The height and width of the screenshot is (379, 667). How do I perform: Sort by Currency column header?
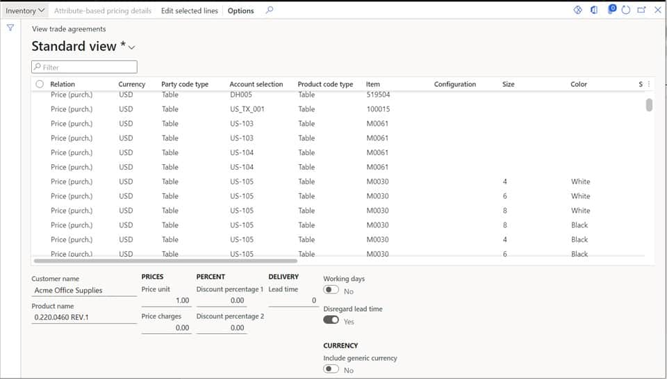(x=131, y=84)
